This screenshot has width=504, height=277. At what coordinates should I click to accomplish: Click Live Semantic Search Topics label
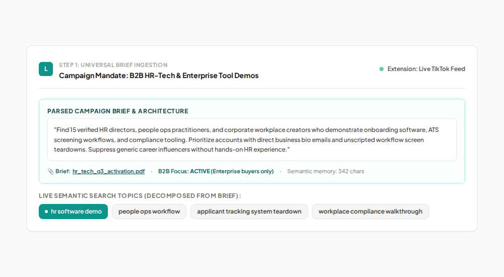click(140, 196)
